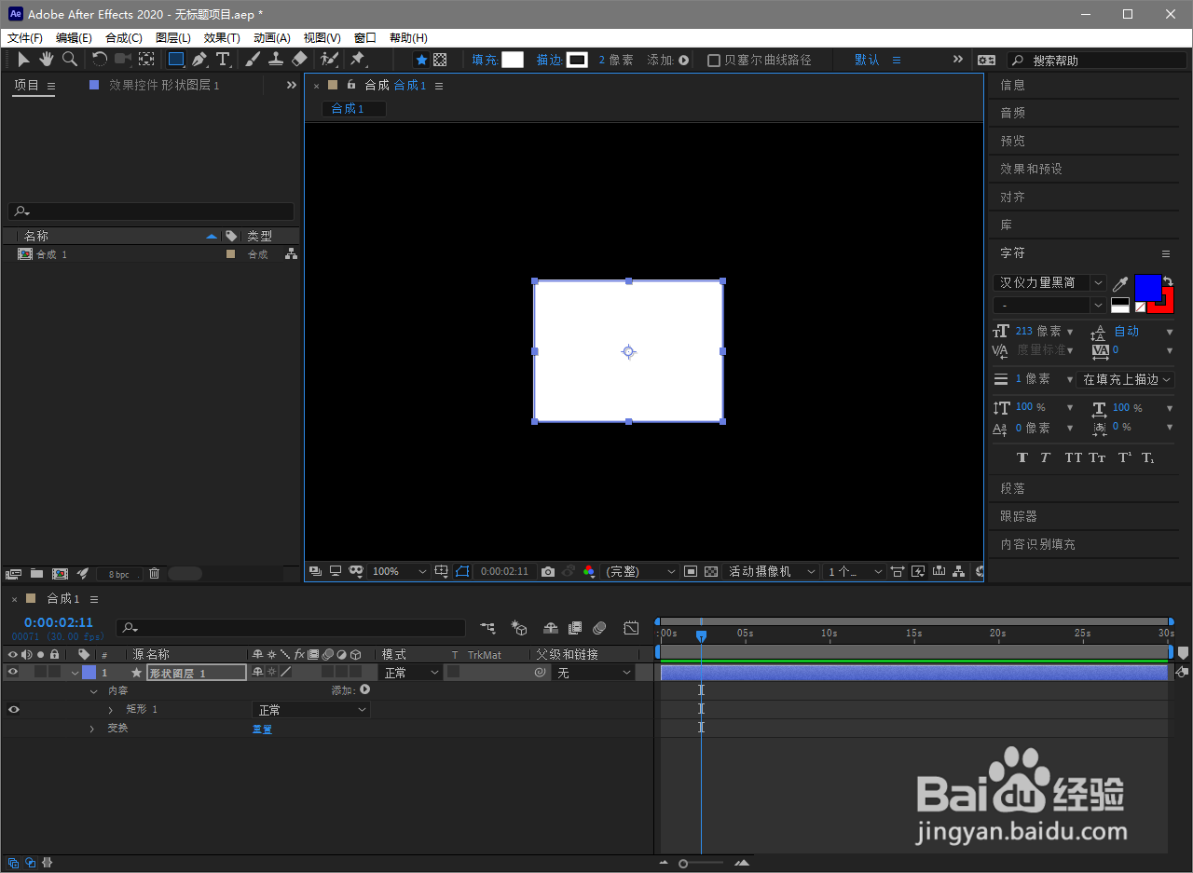This screenshot has width=1193, height=873.
Task: Select the Pan Behind anchor point tool
Action: 146,60
